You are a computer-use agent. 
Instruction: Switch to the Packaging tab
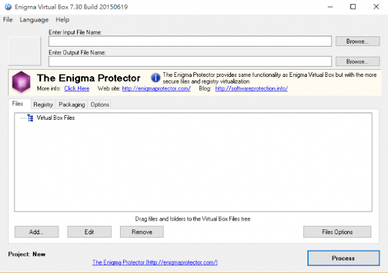click(72, 105)
